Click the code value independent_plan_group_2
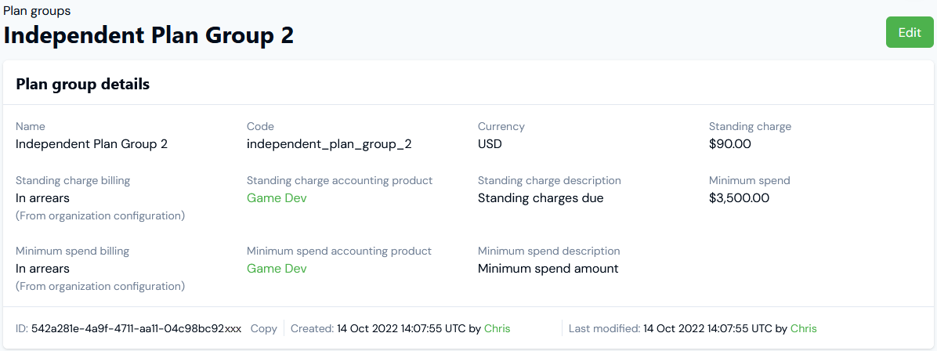 click(329, 144)
